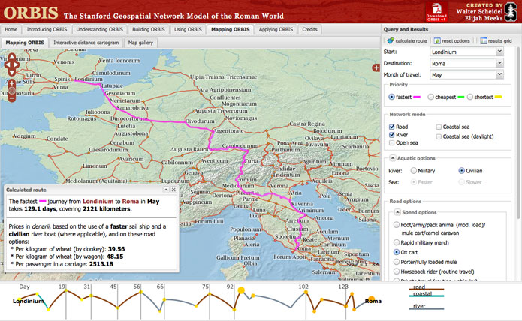522x321 pixels.
Task: Open the Start location dropdown
Action: tap(499, 52)
